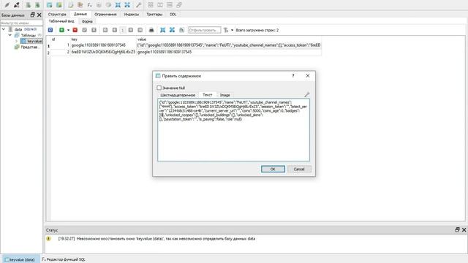Screen dimensions: 468x263
Task: Select the keyvalue table in tree
Action: point(31,41)
